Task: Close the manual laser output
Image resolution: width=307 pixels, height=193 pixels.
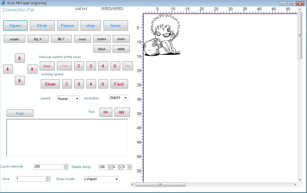Action: click(47, 66)
